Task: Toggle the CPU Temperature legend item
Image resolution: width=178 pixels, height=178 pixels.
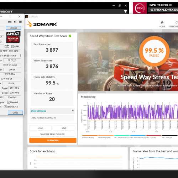Action: pyautogui.click(x=122, y=137)
